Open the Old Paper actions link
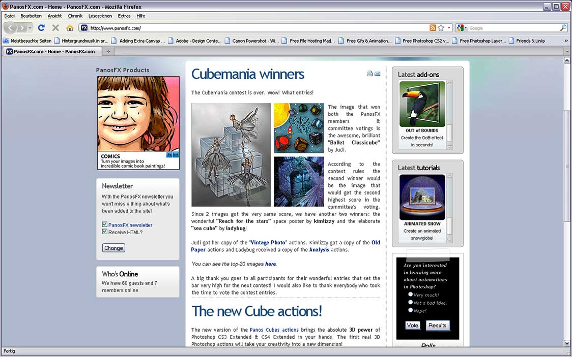 coord(376,242)
